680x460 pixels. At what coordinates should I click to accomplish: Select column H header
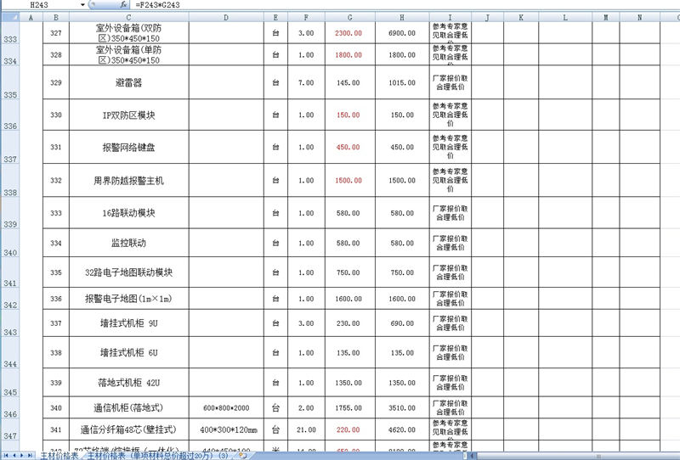[x=402, y=18]
